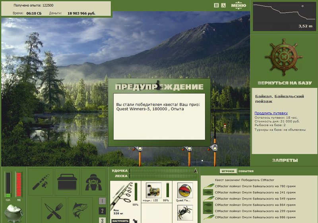Select the baitcasting reel thumbnail
The height and width of the screenshot is (223, 318).
click(x=153, y=190)
